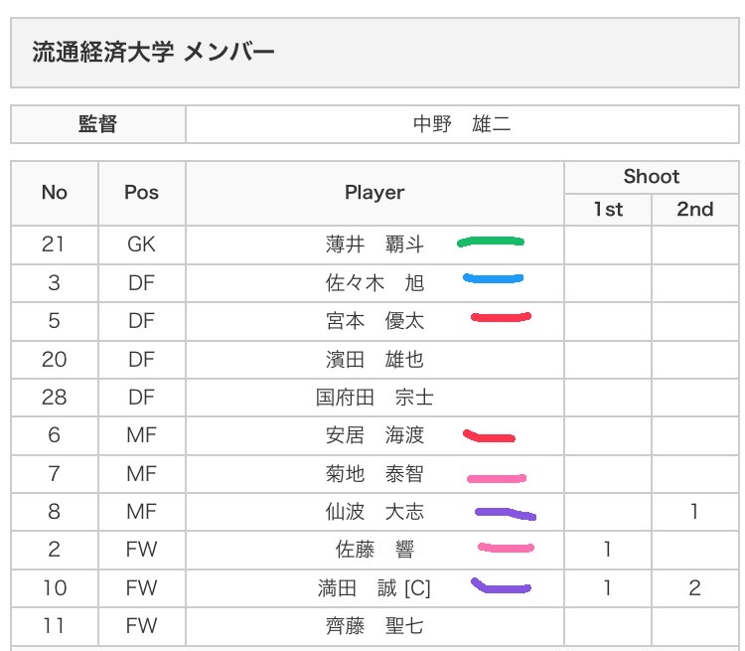
Task: Select player 濱田 雄也
Action: [374, 359]
